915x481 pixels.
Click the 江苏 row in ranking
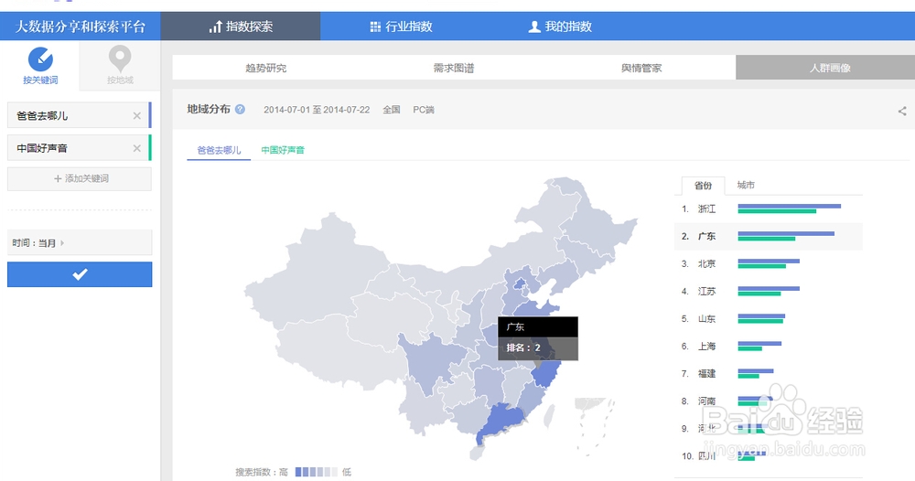point(768,291)
